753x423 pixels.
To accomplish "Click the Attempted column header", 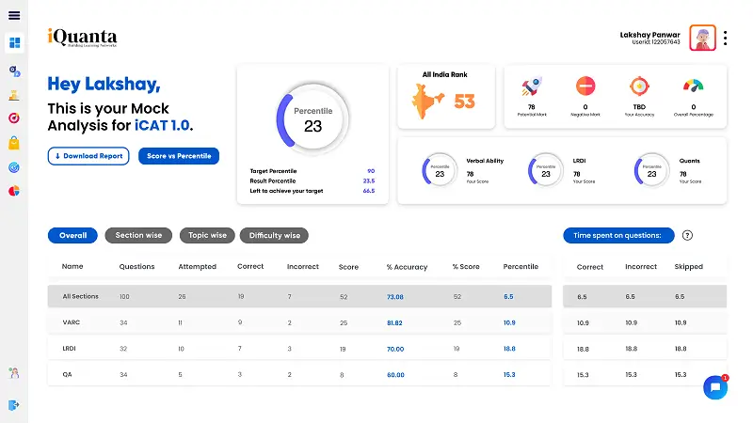I will tap(197, 267).
